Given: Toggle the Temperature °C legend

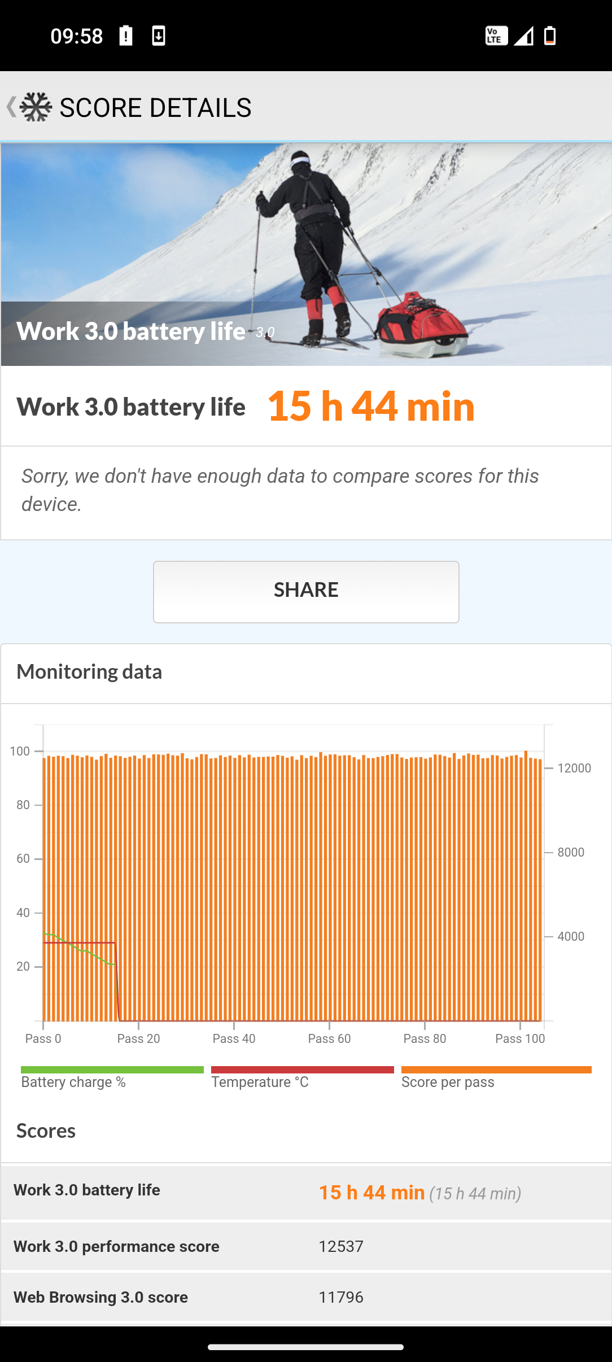Looking at the screenshot, I should pyautogui.click(x=302, y=1077).
